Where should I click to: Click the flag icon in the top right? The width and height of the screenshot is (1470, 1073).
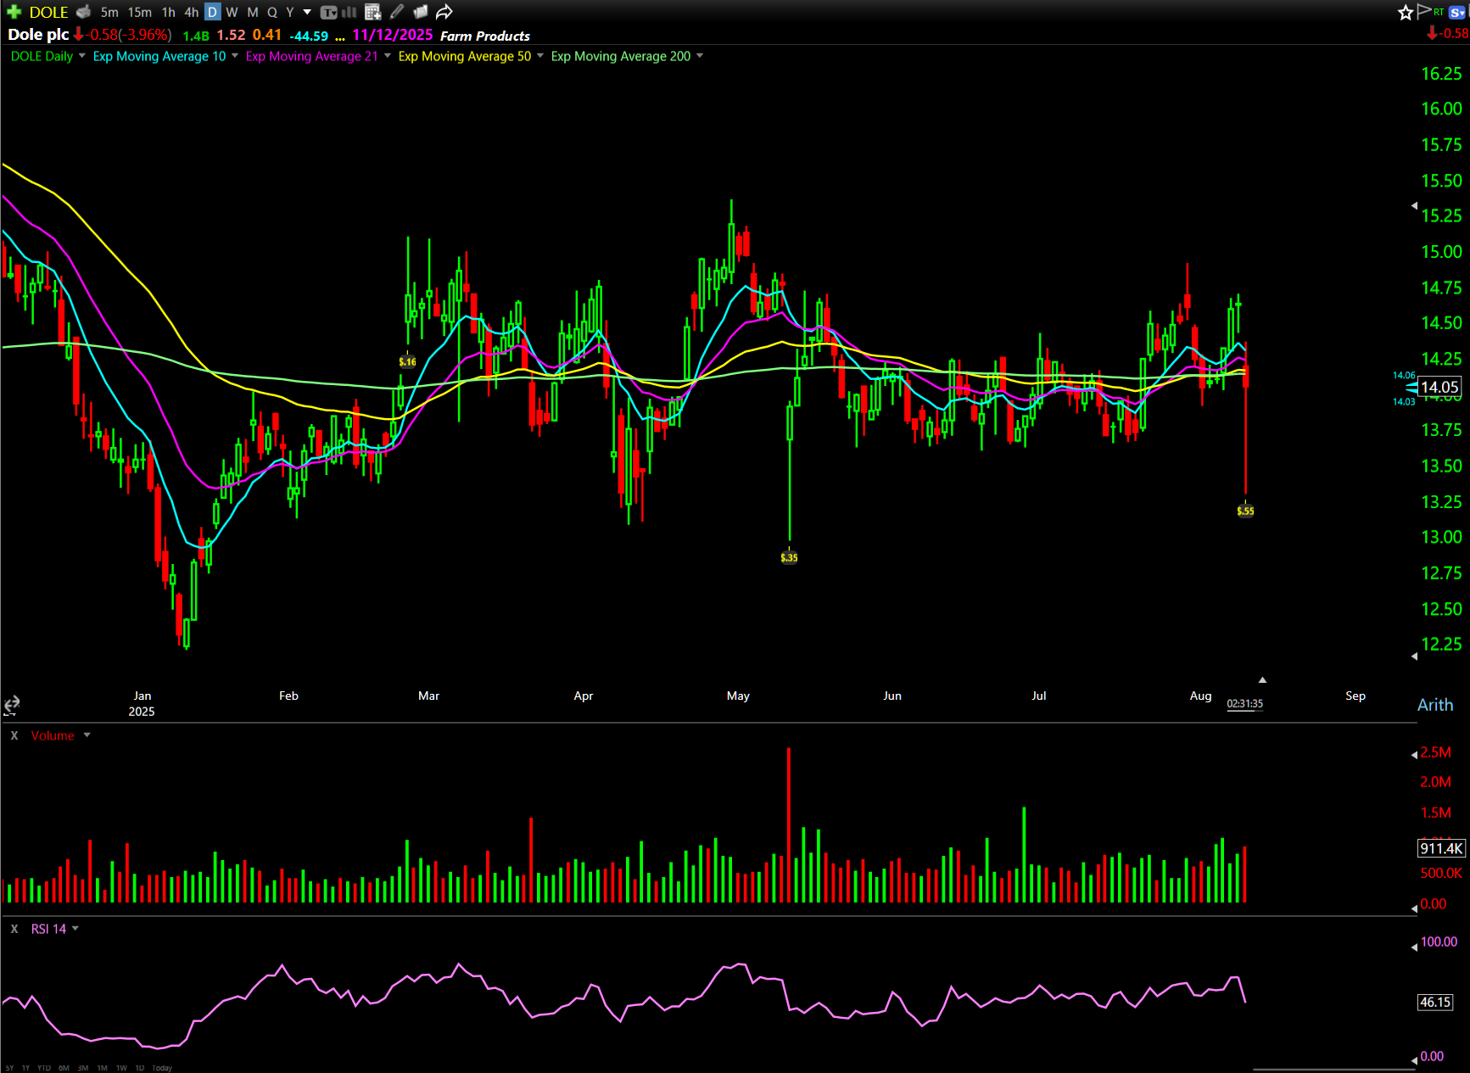(1424, 11)
